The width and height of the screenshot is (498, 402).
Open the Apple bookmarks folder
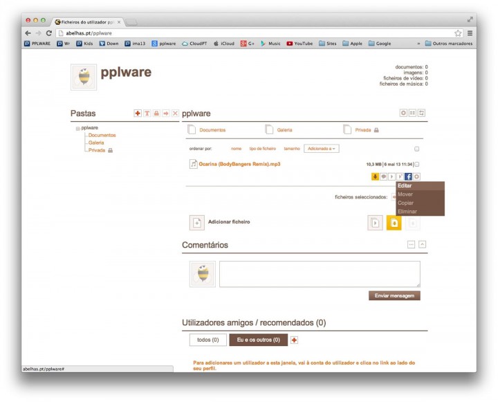352,44
